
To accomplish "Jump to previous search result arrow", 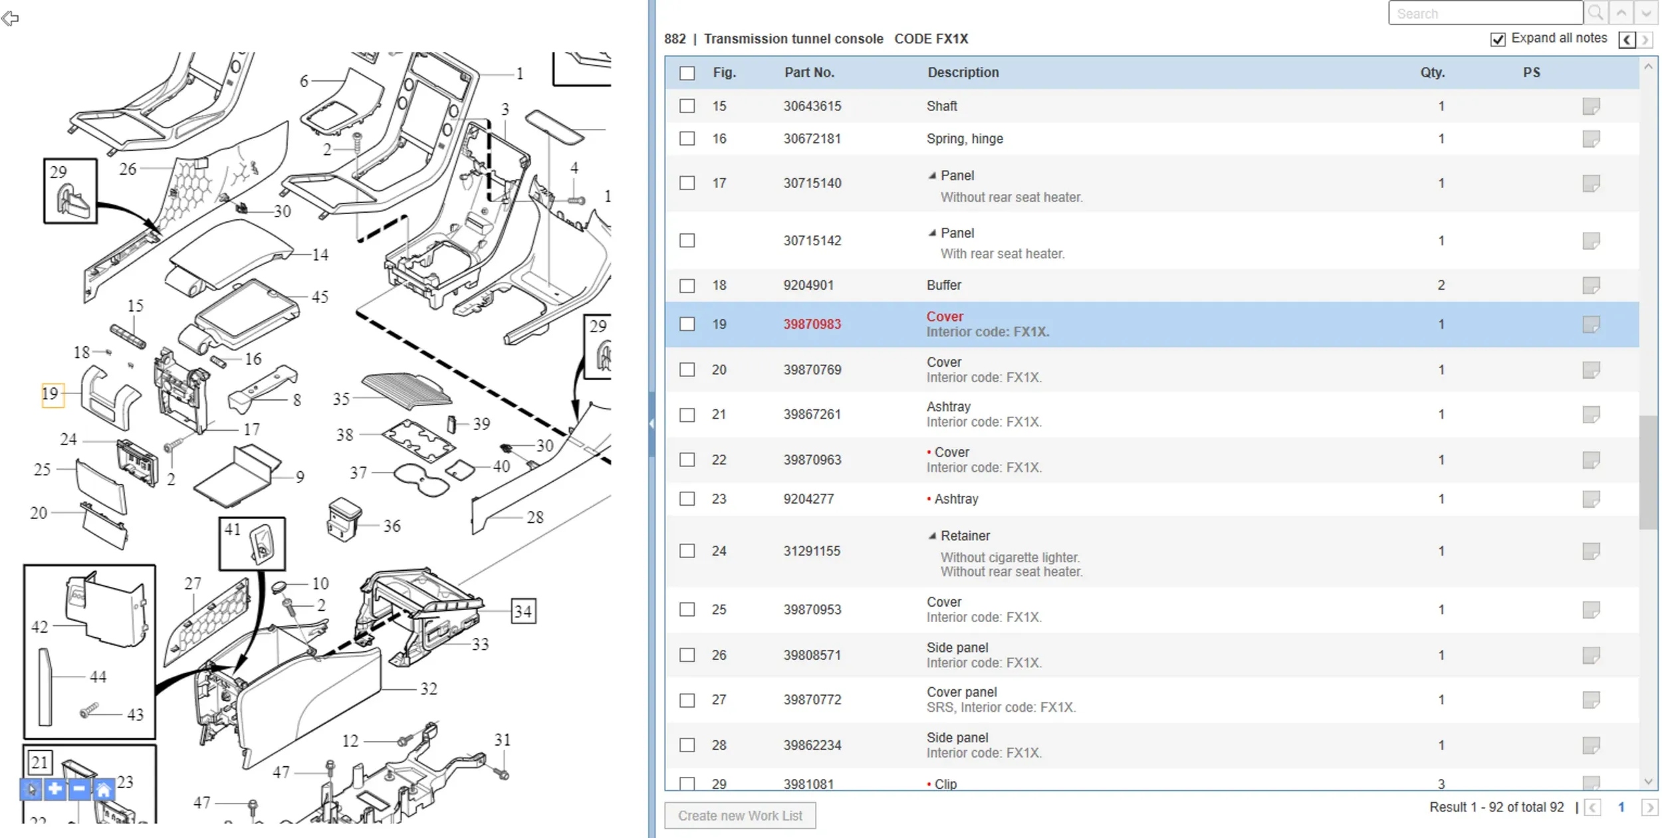I will coord(1621,13).
